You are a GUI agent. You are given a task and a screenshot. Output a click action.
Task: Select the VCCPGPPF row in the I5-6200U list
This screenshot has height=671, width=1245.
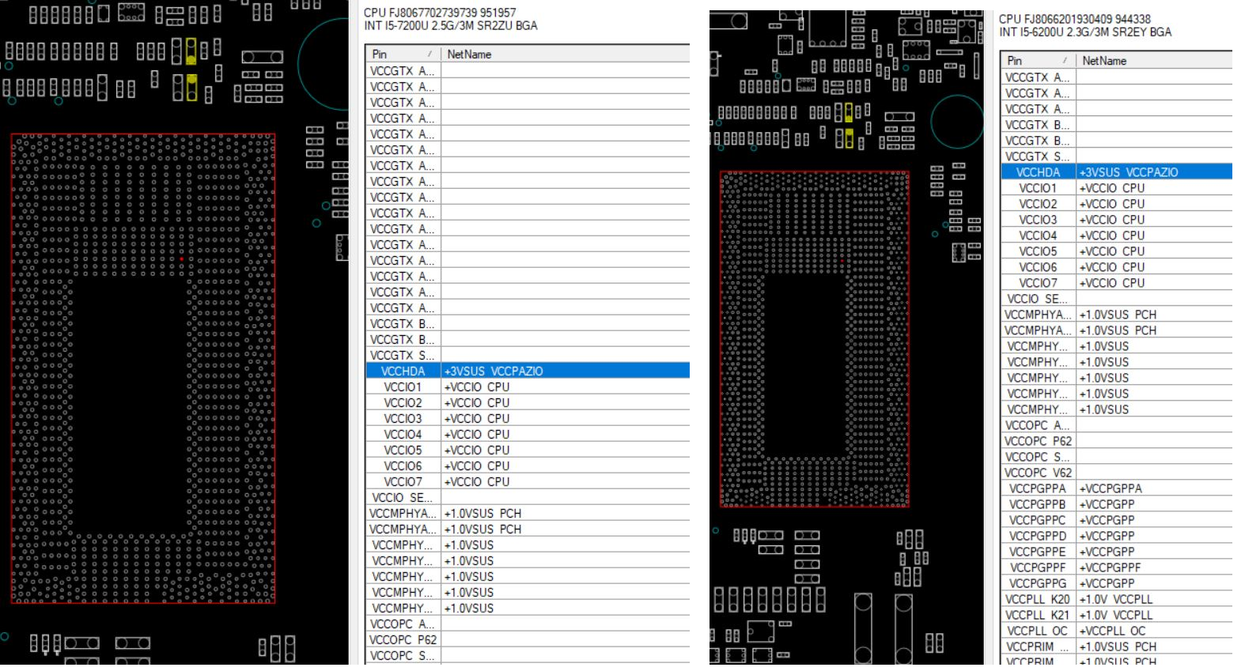click(1037, 567)
